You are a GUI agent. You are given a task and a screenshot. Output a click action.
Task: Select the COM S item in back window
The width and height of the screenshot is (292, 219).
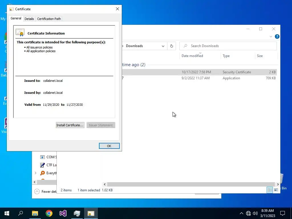tap(48, 157)
